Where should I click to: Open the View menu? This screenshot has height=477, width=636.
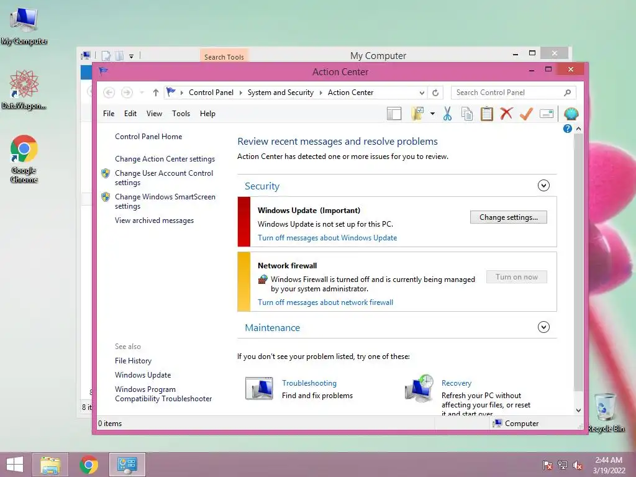tap(154, 114)
